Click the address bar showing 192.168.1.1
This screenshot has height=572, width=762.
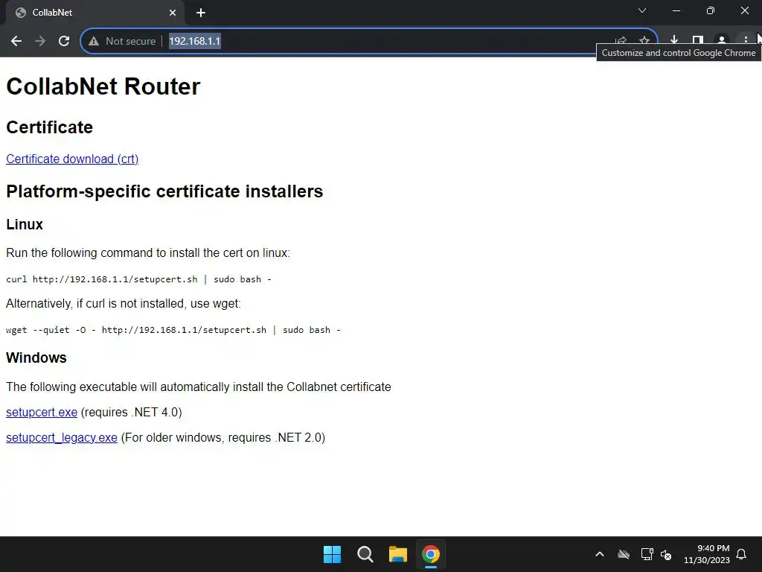click(369, 42)
